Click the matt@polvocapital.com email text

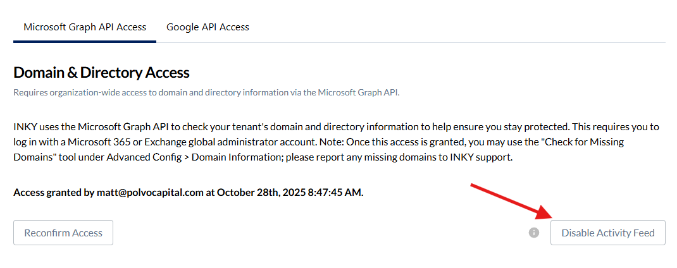coord(150,192)
